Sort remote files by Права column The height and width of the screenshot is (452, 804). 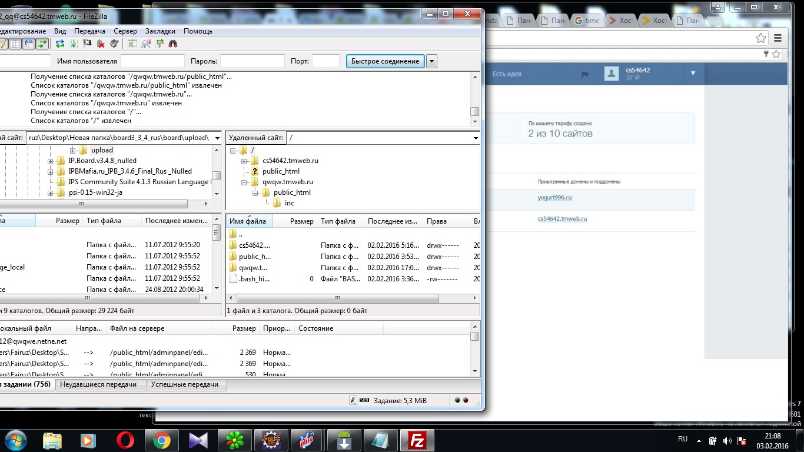(x=447, y=221)
